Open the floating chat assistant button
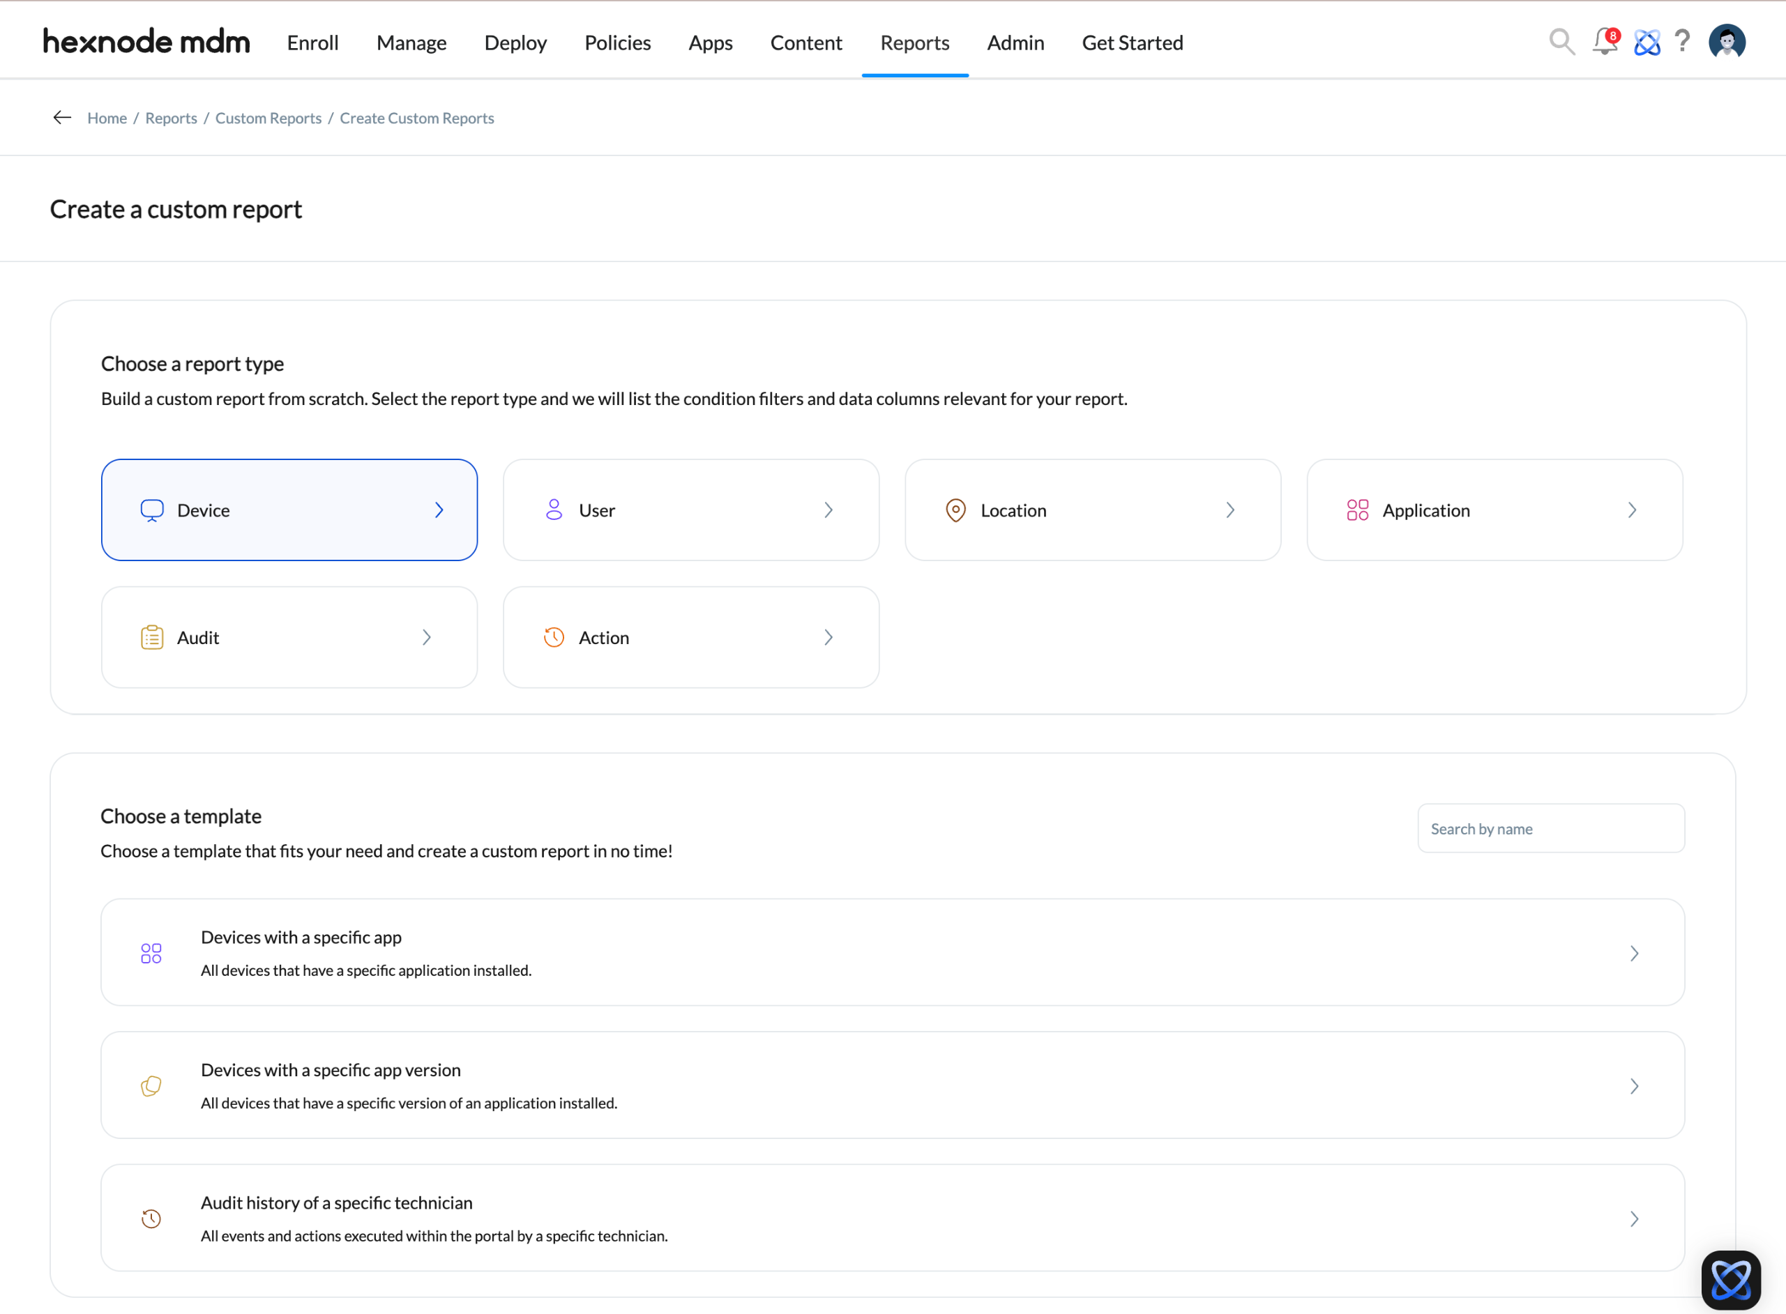The image size is (1786, 1314). click(1731, 1280)
